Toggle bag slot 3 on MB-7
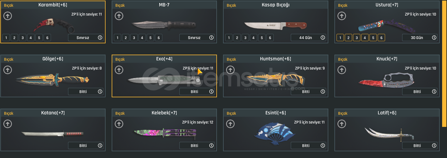Screen dimensions: 447x158 pyautogui.click(x=134, y=38)
